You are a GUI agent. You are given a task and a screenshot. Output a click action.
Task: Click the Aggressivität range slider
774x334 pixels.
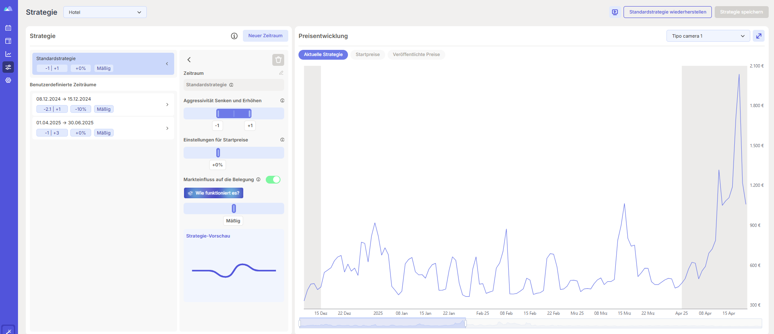tap(234, 114)
